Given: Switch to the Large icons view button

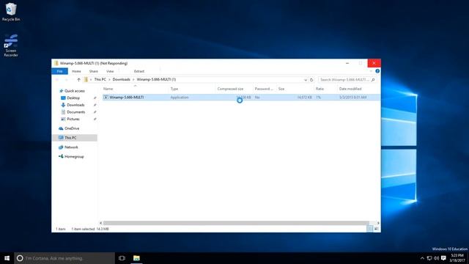Looking at the screenshot, I should pyautogui.click(x=376, y=229).
